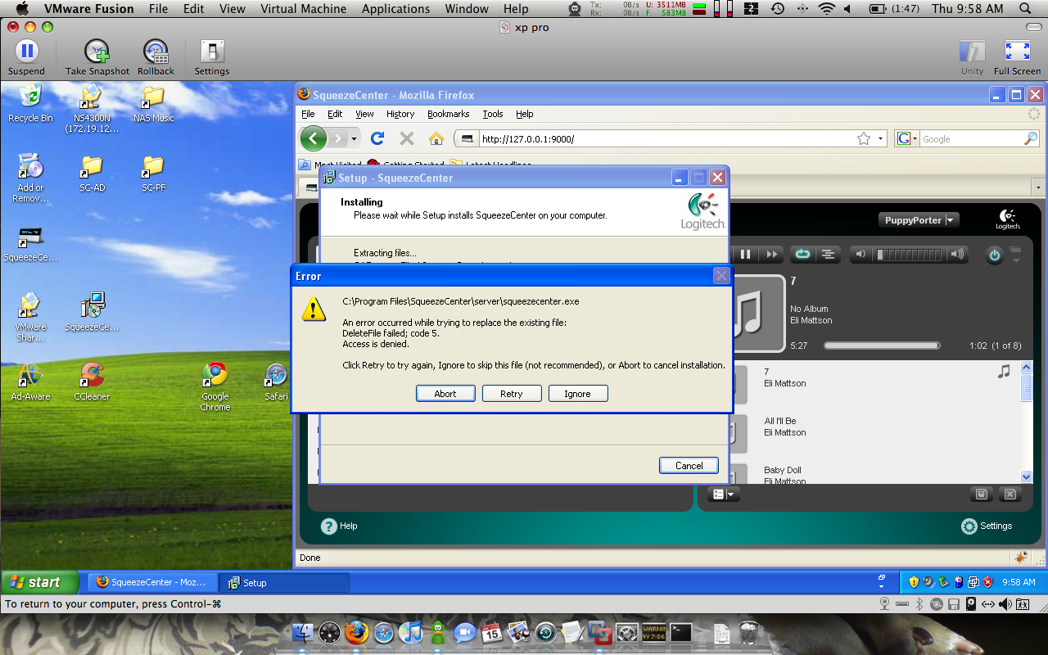
Task: Toggle repeat mode in the player
Action: point(802,255)
